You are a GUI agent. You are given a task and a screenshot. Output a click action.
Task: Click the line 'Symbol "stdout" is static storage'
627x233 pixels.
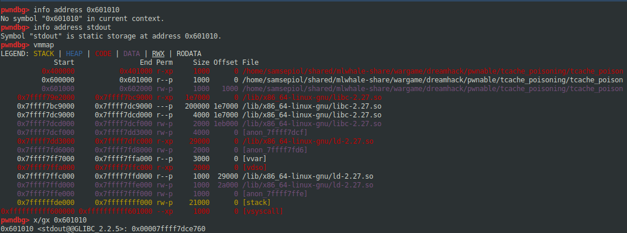[111, 36]
